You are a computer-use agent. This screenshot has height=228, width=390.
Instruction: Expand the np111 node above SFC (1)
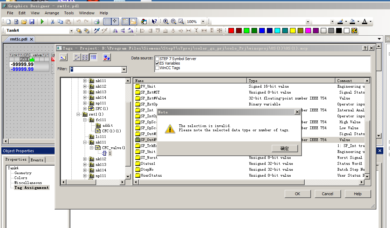[85, 103]
